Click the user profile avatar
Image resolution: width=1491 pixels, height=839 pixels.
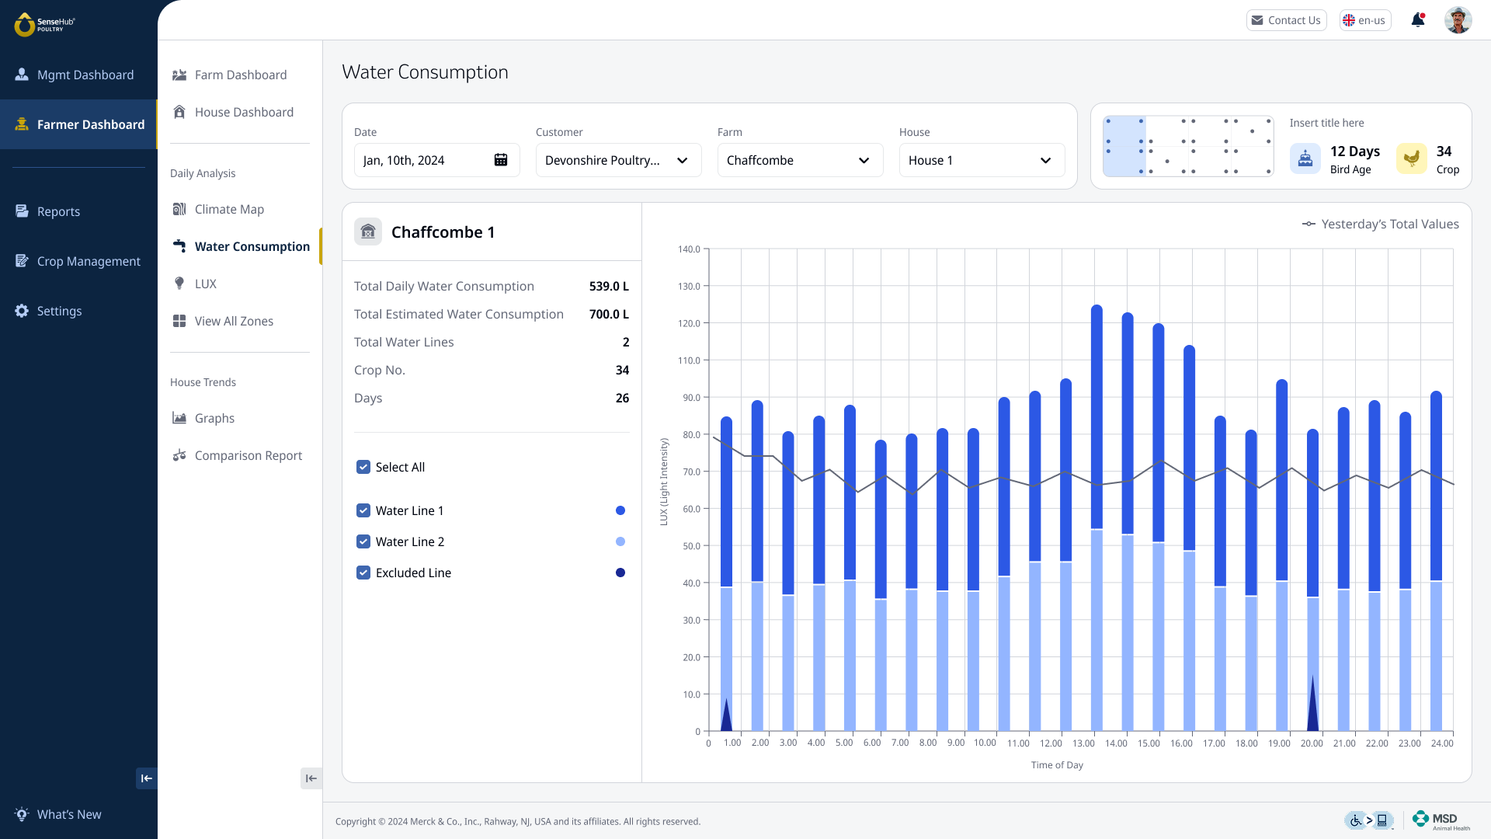coord(1458,20)
